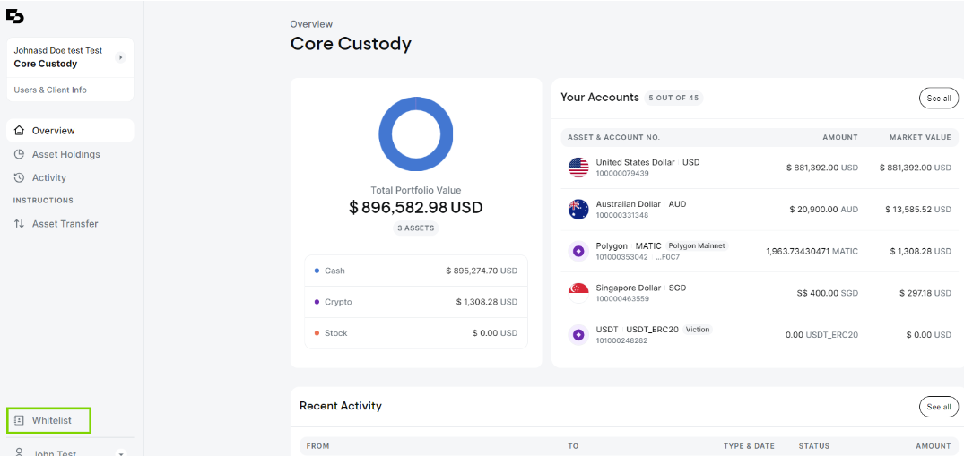964x456 pixels.
Task: Go to the Asset Transfer page
Action: [x=65, y=224]
